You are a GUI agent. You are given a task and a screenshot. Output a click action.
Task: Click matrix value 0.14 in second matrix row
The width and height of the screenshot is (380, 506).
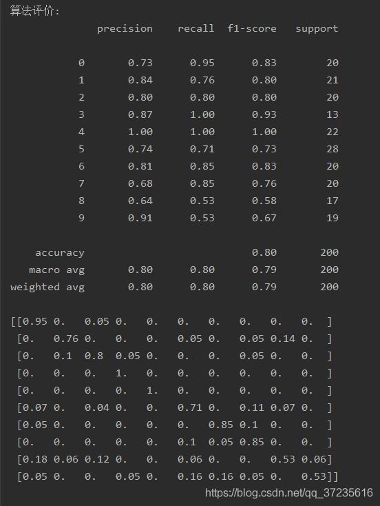(283, 339)
